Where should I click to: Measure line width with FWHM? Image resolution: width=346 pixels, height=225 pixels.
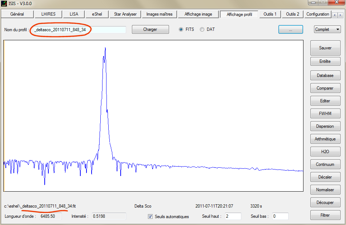coord(325,113)
